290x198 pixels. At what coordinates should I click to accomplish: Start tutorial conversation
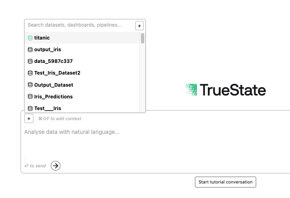(226, 182)
